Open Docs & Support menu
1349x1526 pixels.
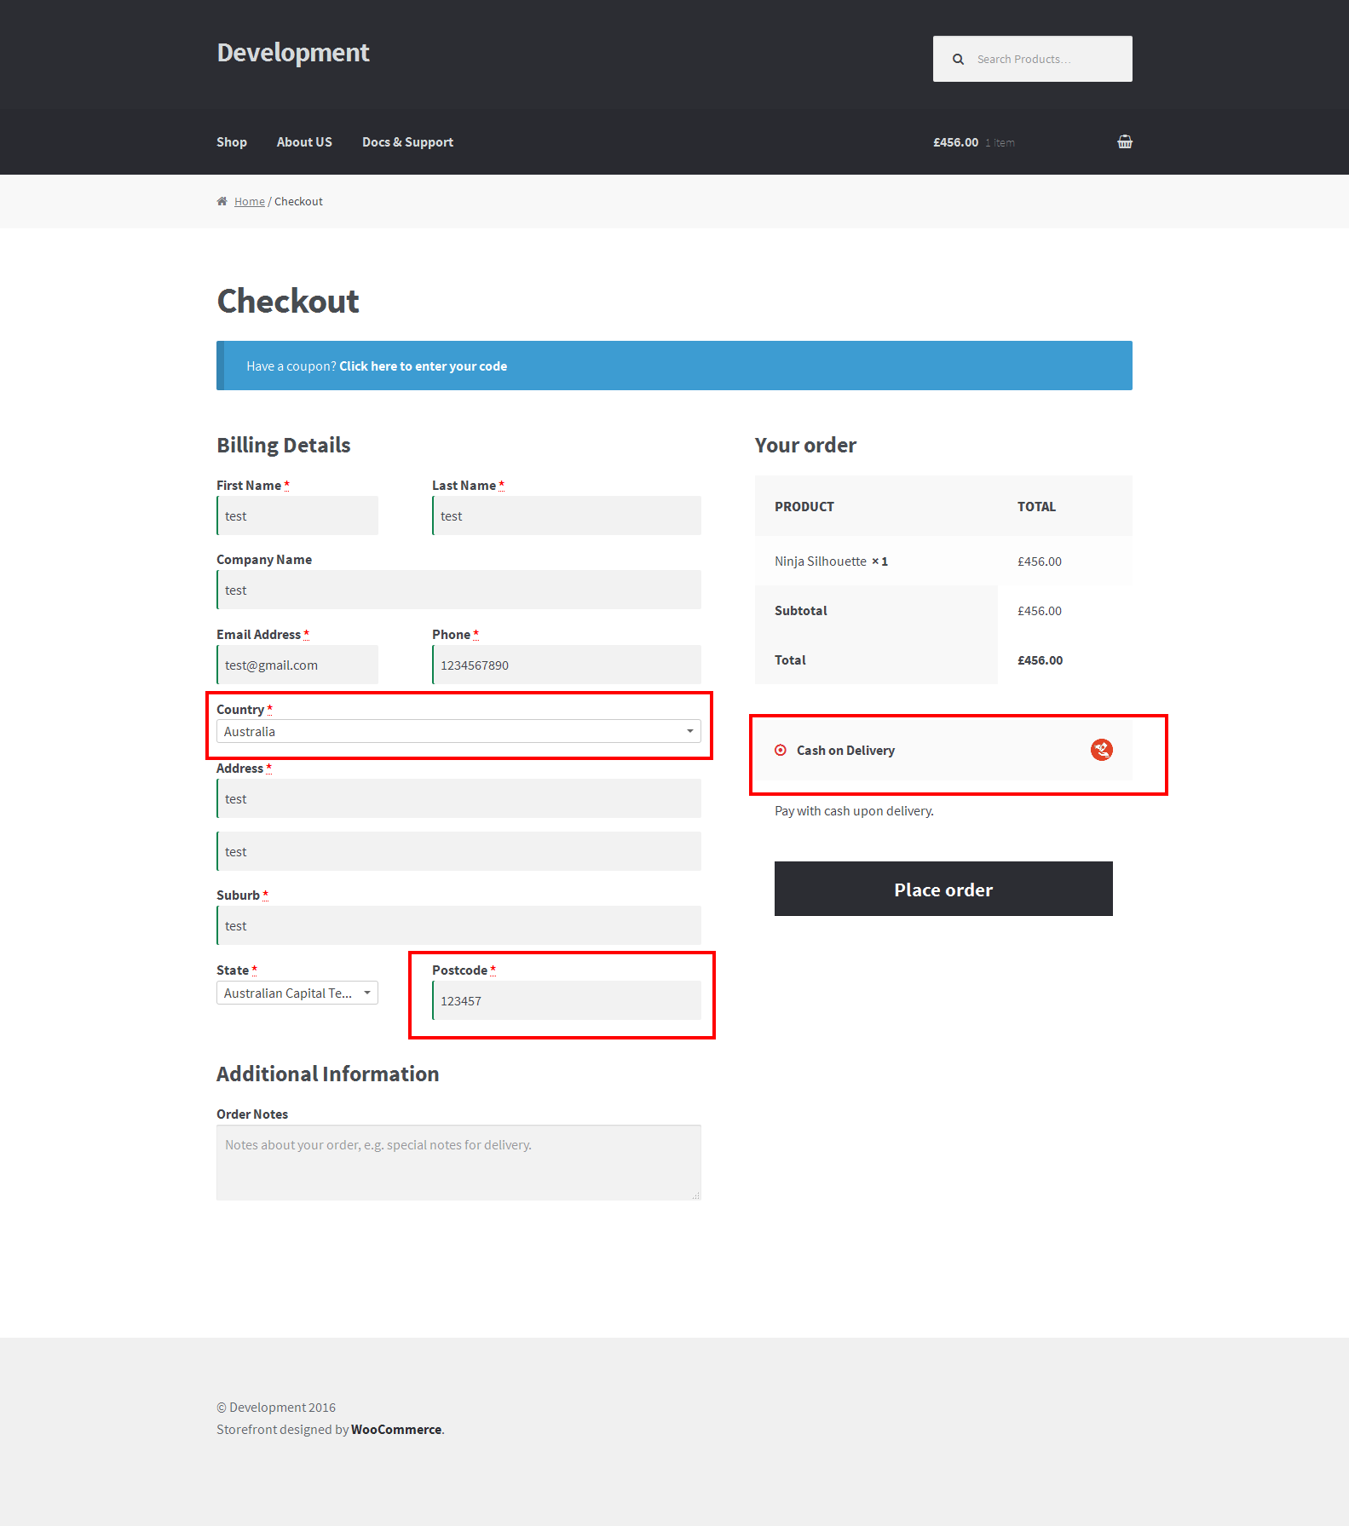tap(407, 142)
